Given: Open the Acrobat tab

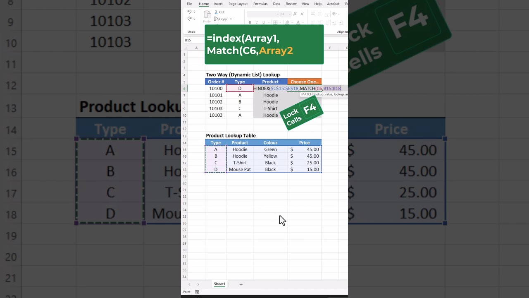Looking at the screenshot, I should pyautogui.click(x=333, y=4).
